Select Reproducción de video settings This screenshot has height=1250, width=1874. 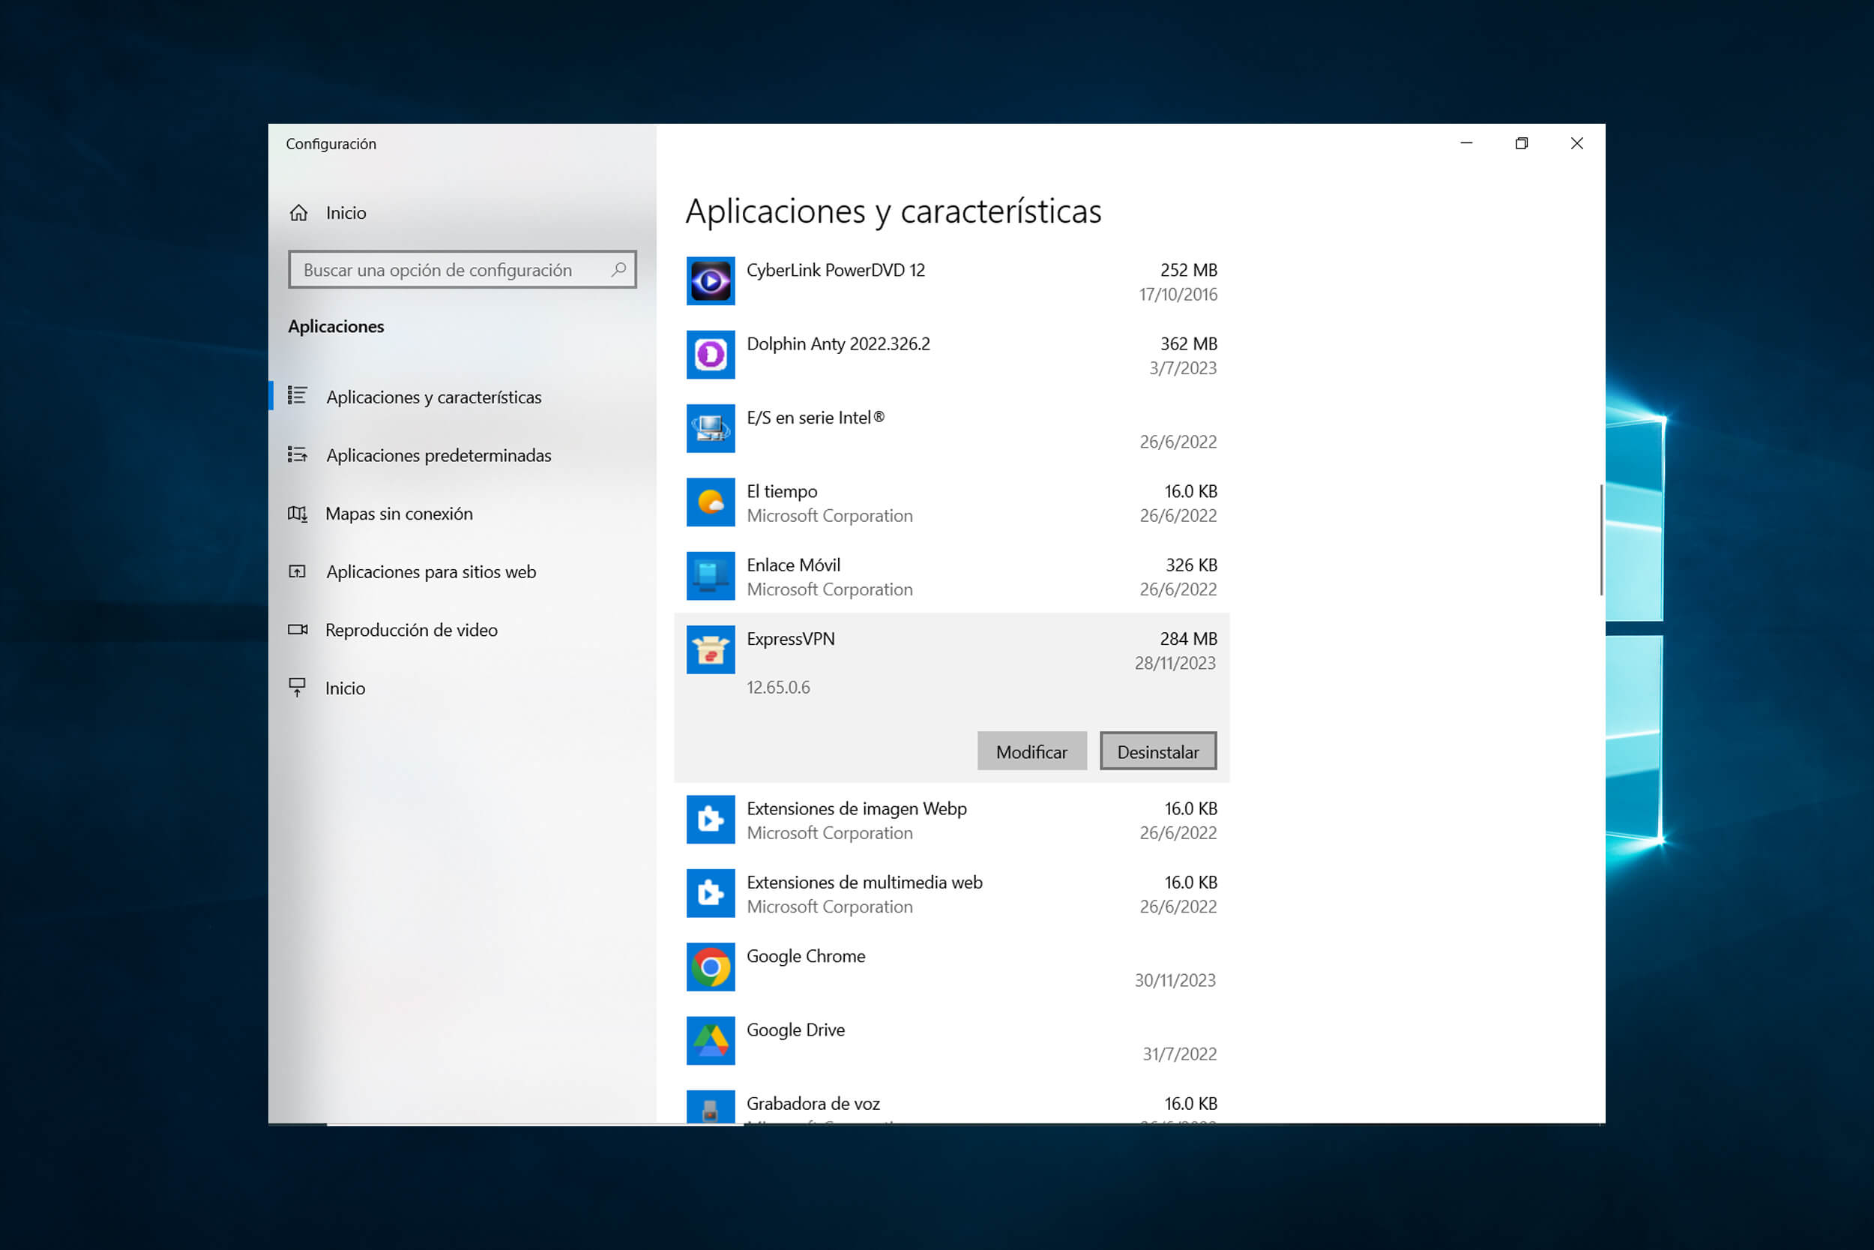pos(462,630)
